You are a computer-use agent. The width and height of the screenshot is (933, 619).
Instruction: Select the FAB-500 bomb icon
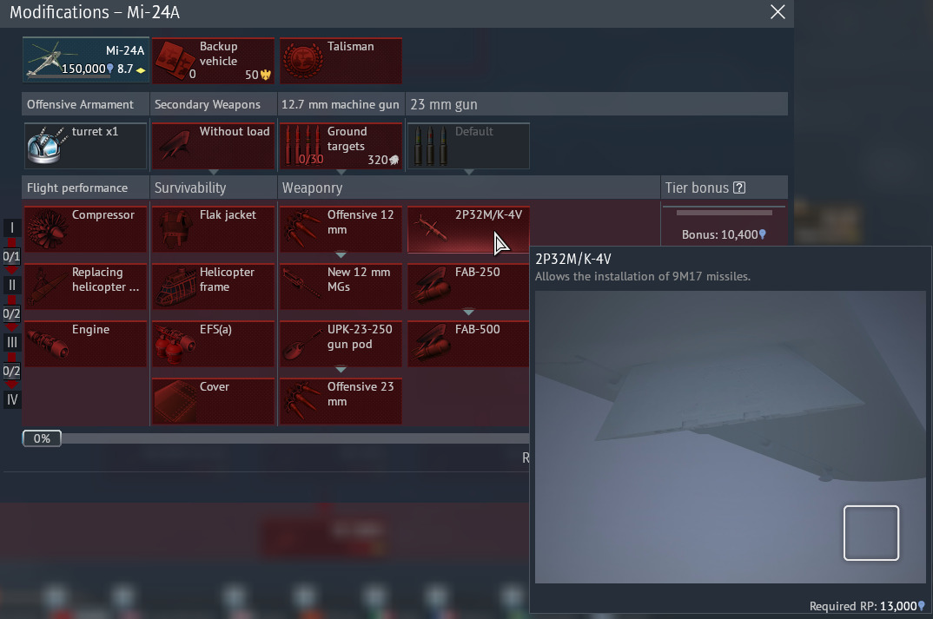point(430,345)
